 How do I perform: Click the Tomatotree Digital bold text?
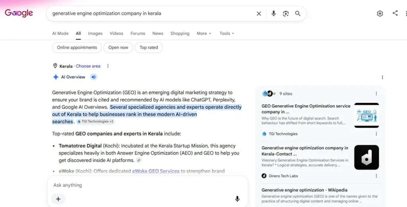click(80, 146)
